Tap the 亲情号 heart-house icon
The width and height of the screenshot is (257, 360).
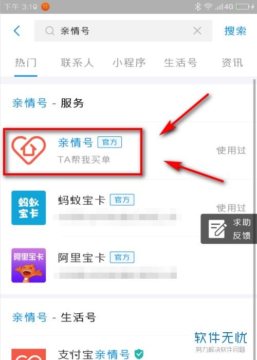click(x=29, y=150)
